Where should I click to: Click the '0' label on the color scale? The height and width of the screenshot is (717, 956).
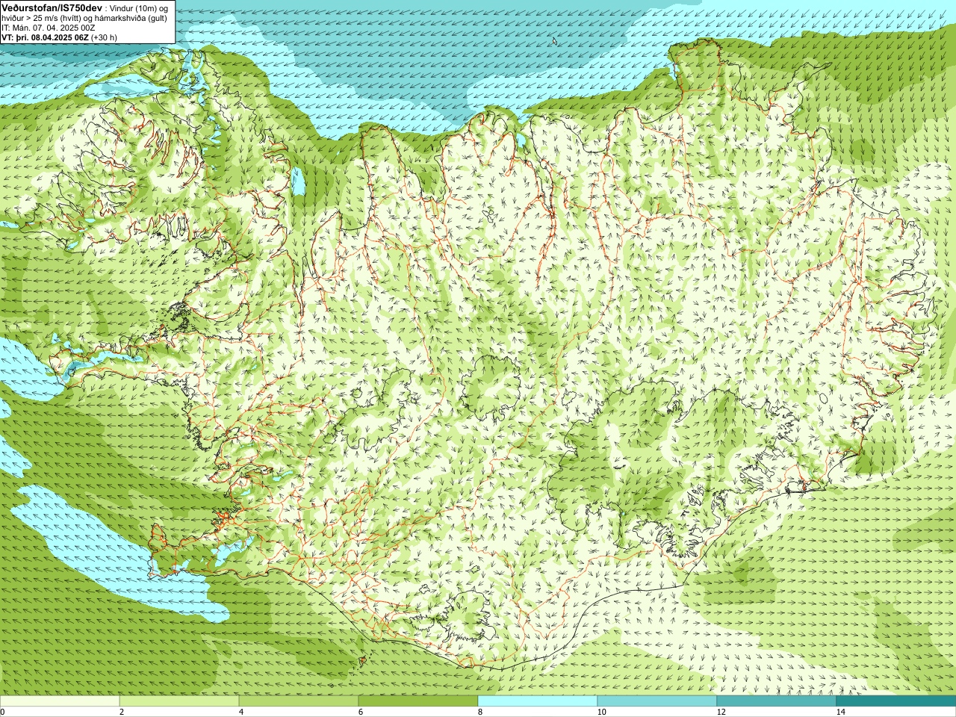click(3, 712)
